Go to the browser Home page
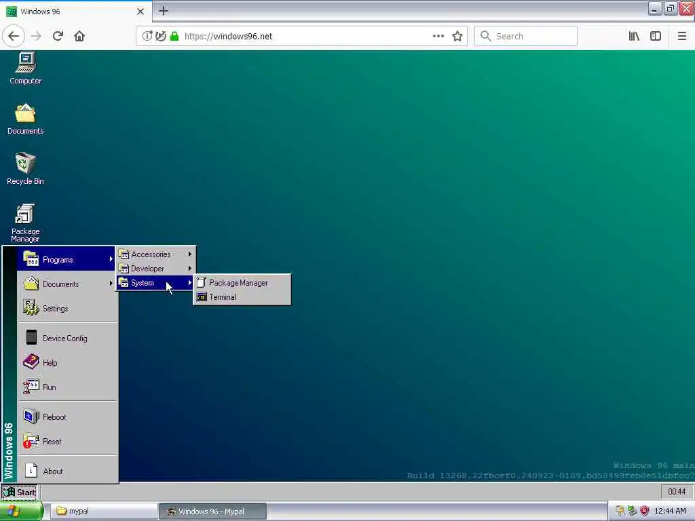This screenshot has height=521, width=695. click(79, 36)
